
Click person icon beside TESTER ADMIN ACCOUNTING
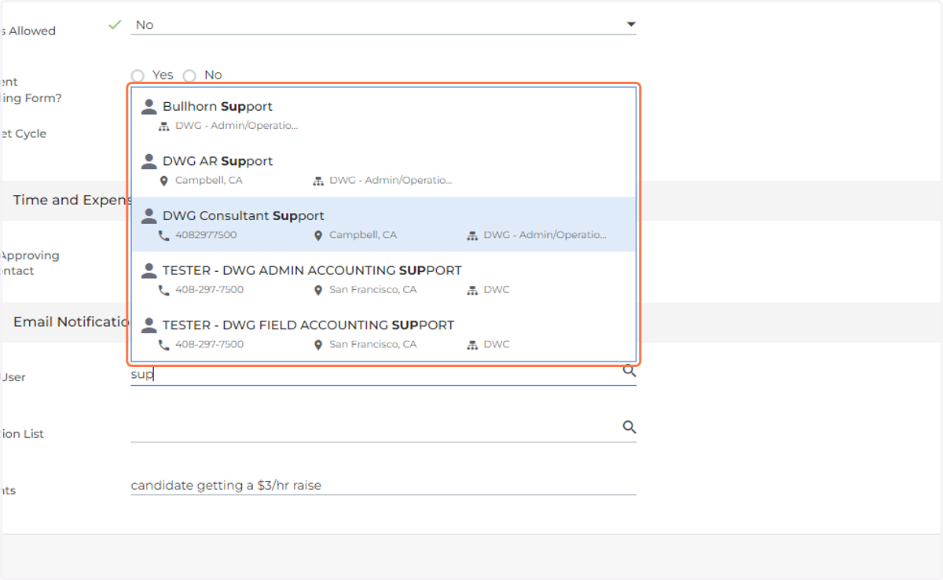[x=149, y=270]
